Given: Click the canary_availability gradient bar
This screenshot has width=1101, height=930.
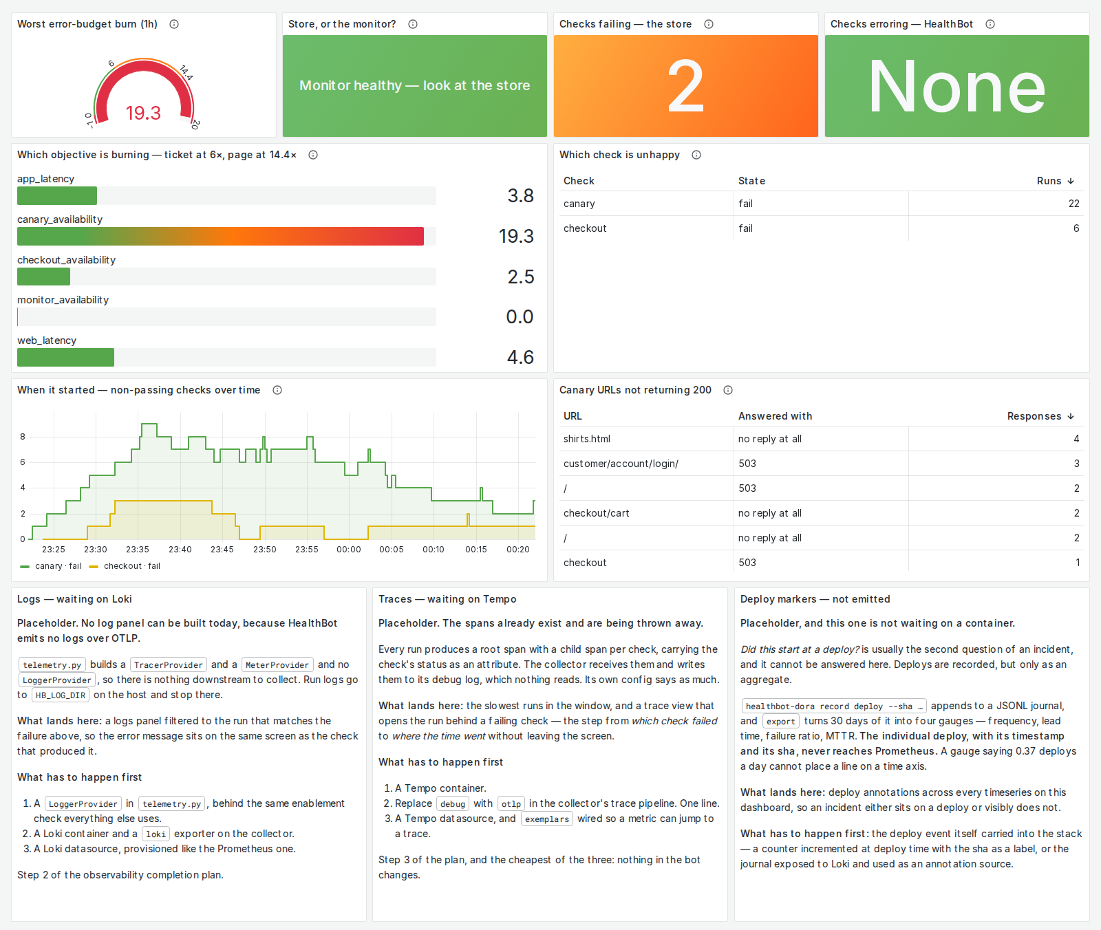Looking at the screenshot, I should point(220,237).
